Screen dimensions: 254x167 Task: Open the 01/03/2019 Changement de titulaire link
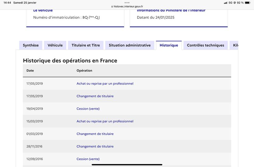click(95, 134)
